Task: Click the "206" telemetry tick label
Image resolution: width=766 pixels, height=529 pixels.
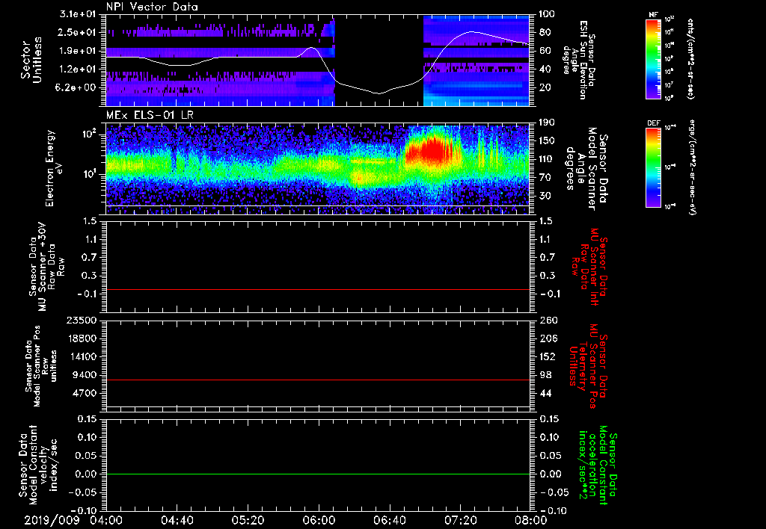Action: [547, 338]
